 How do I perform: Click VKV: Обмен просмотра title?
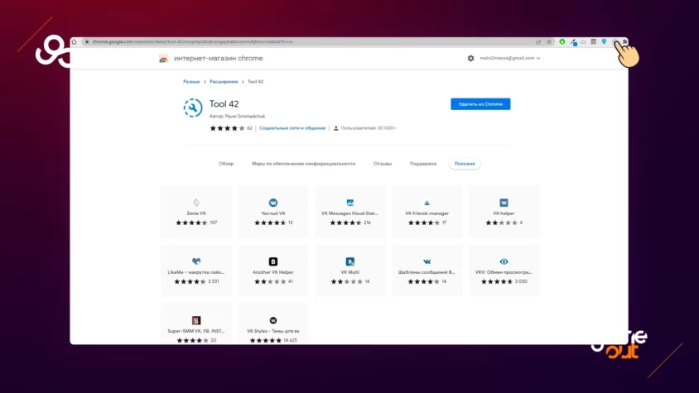click(504, 272)
